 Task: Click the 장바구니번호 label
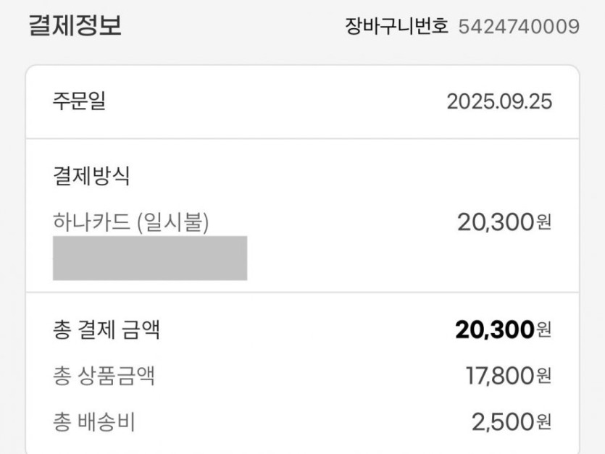pyautogui.click(x=396, y=27)
